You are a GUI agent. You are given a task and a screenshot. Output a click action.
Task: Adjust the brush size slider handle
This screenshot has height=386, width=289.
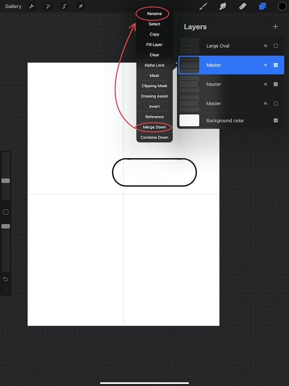6,181
